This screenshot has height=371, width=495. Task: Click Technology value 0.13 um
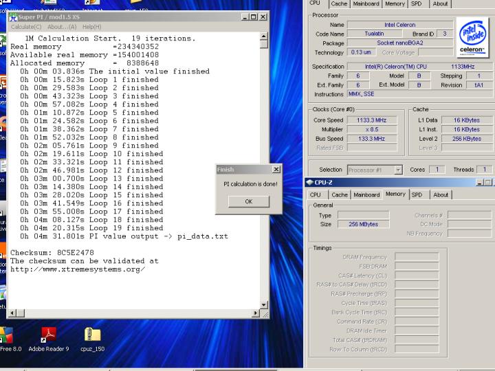pos(361,52)
